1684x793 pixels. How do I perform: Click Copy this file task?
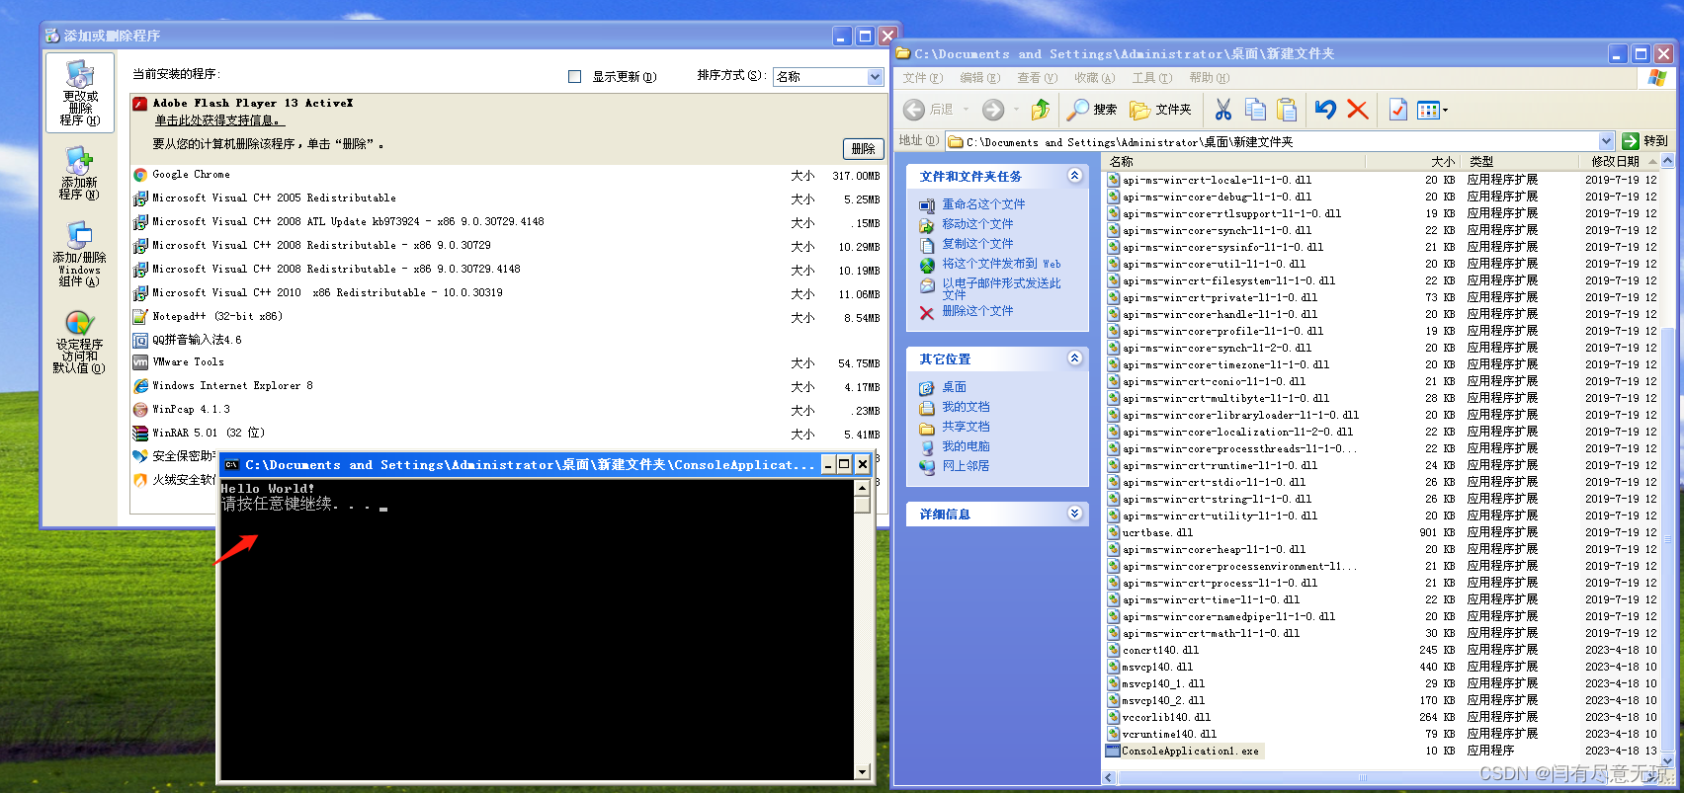977,244
